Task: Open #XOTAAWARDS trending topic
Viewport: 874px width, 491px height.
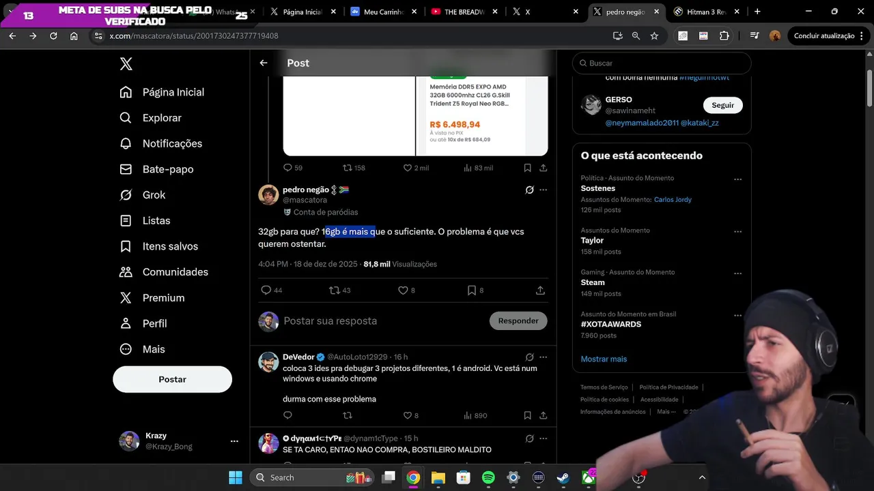Action: click(x=611, y=324)
